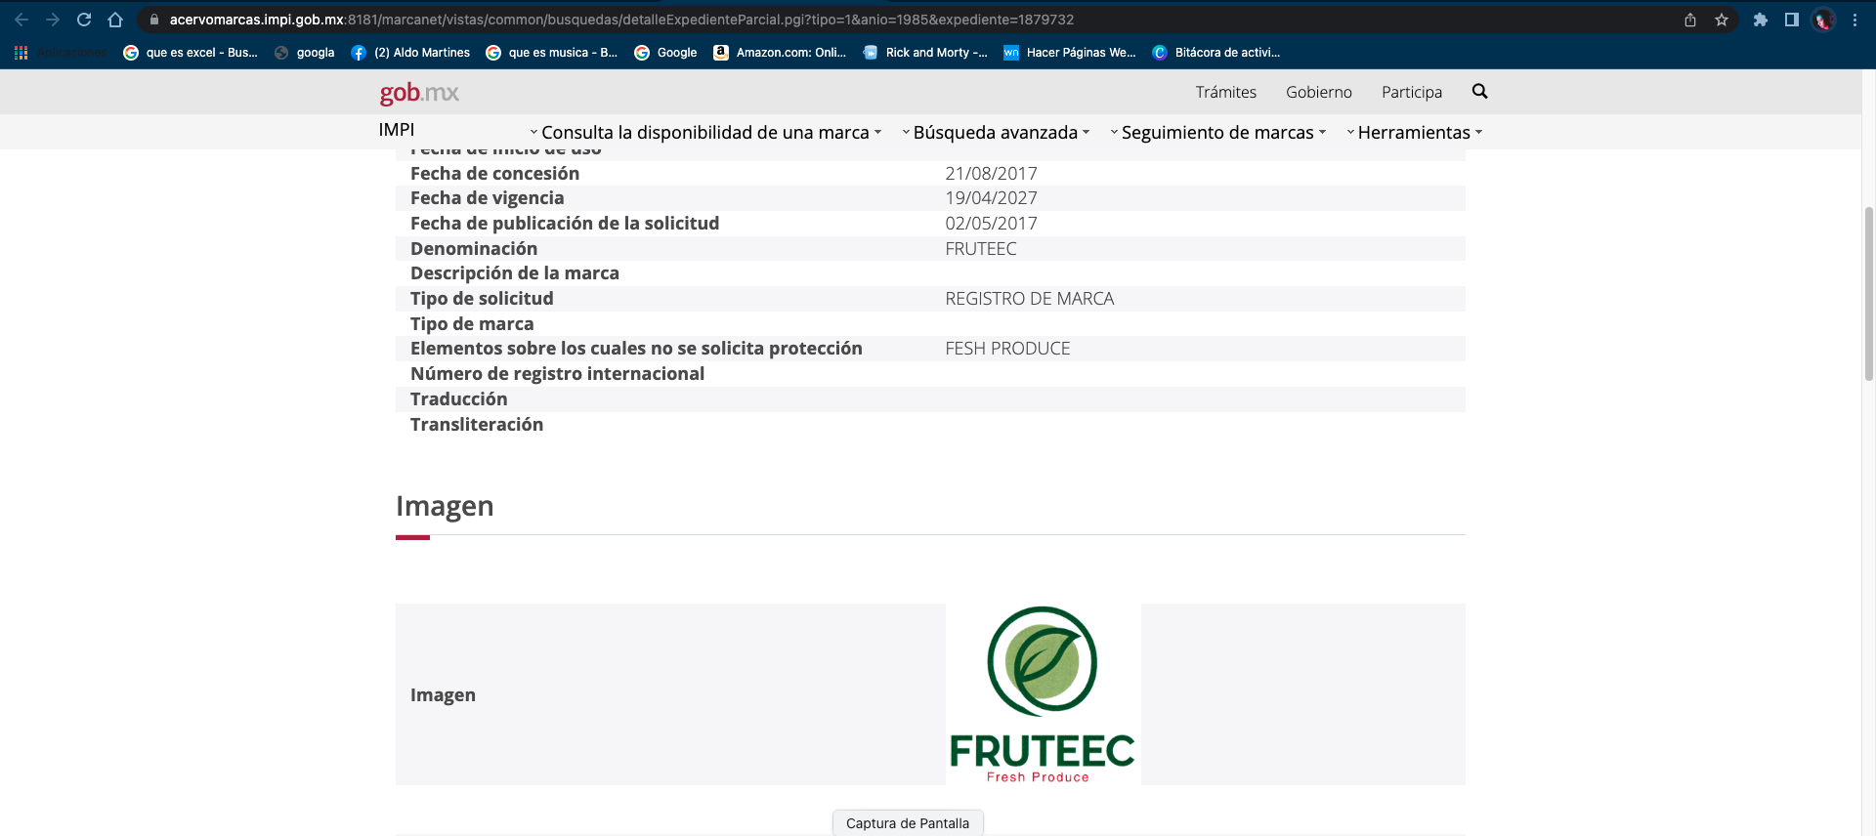Click the browser back arrow
Screen dimensions: 1876x836
point(21,20)
